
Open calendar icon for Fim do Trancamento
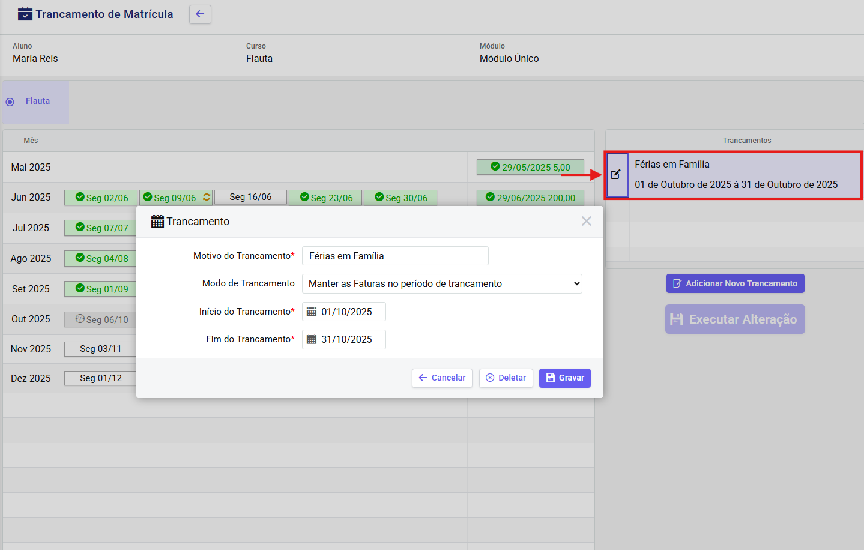[312, 340]
